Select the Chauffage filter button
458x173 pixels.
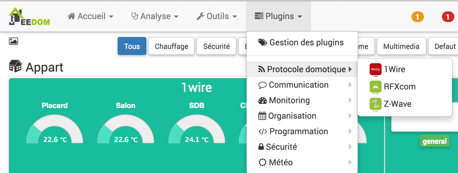point(171,46)
